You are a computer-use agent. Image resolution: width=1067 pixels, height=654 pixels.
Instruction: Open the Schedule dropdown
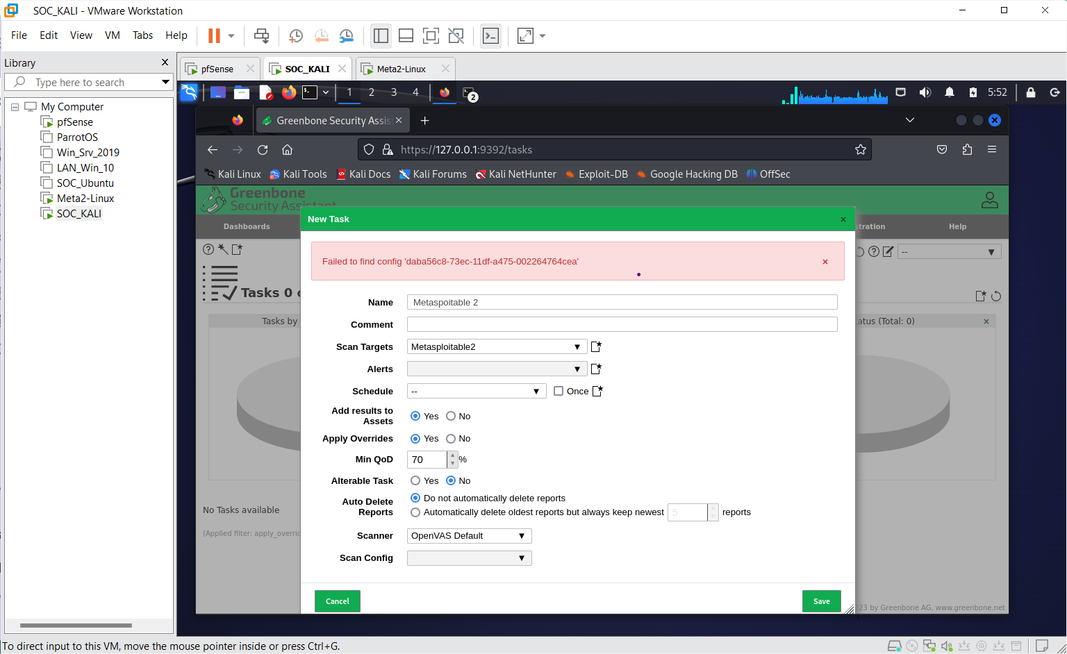(477, 391)
